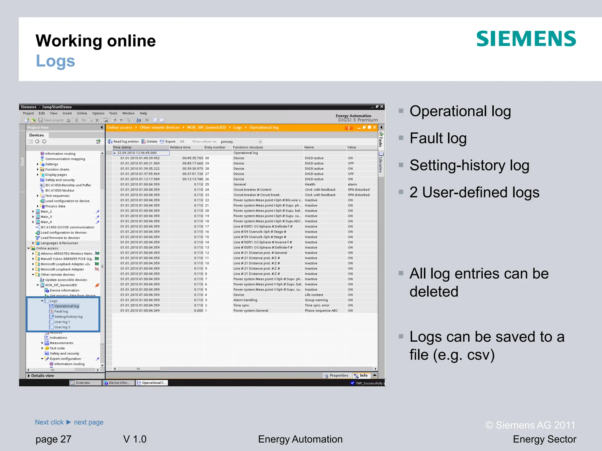Click the Back arrow in project tree toolbar
Image resolution: width=602 pixels, height=451 pixels.
pos(37,142)
